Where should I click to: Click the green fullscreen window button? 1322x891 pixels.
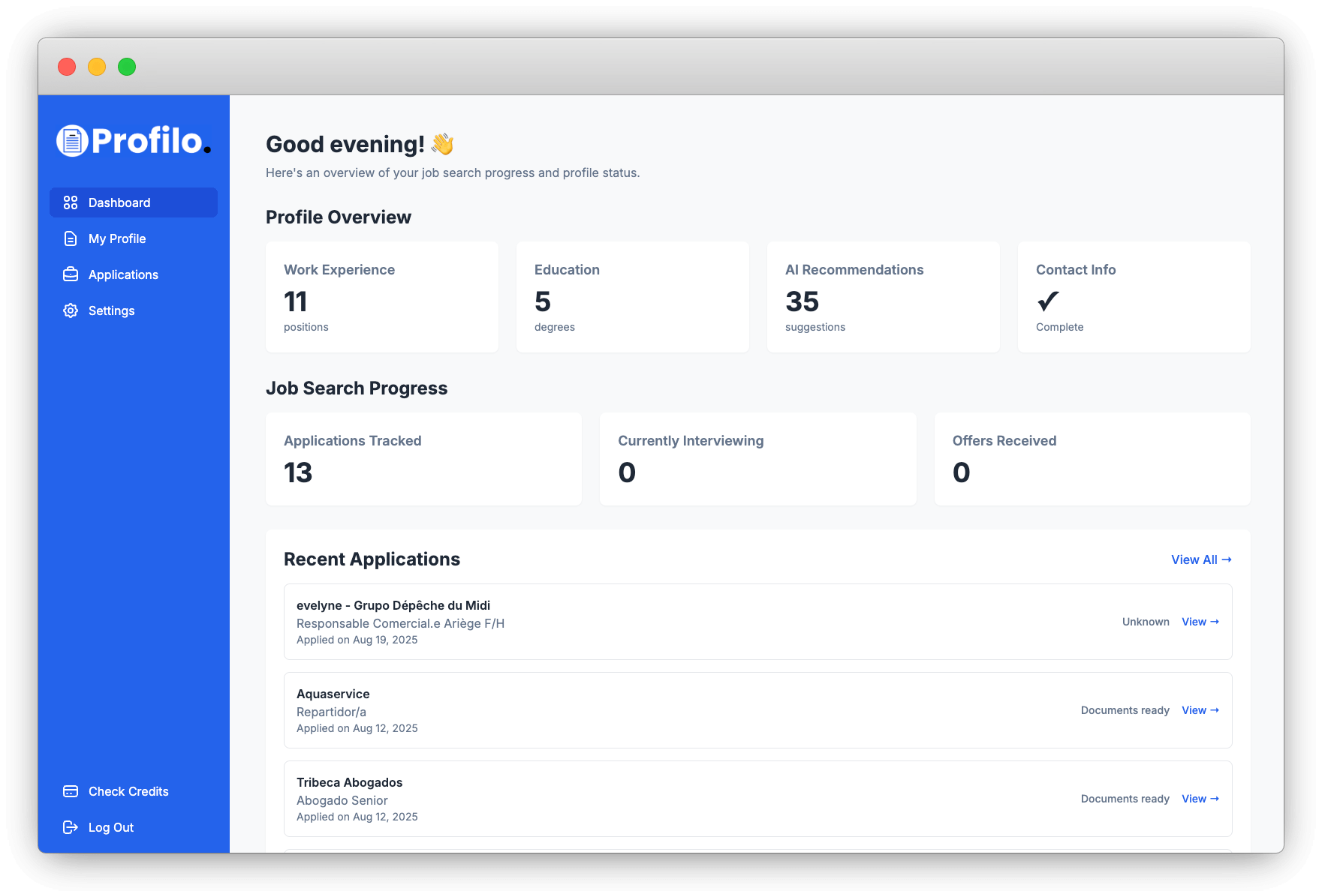(x=127, y=67)
